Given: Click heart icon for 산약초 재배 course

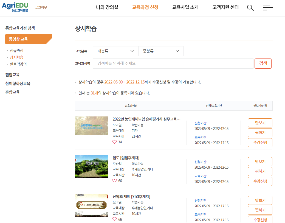Looking at the screenshot, I should tap(114, 219).
